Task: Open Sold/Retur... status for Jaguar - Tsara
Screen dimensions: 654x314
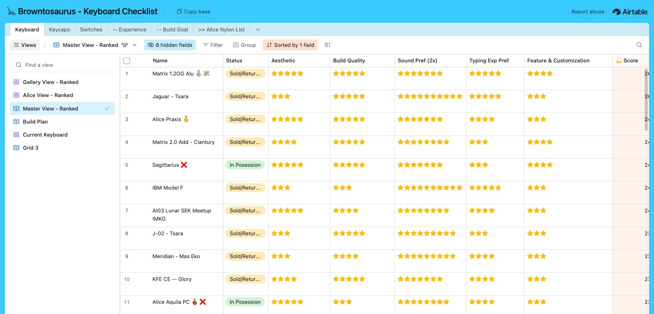Action: 245,96
